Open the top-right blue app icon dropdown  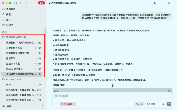156,3
